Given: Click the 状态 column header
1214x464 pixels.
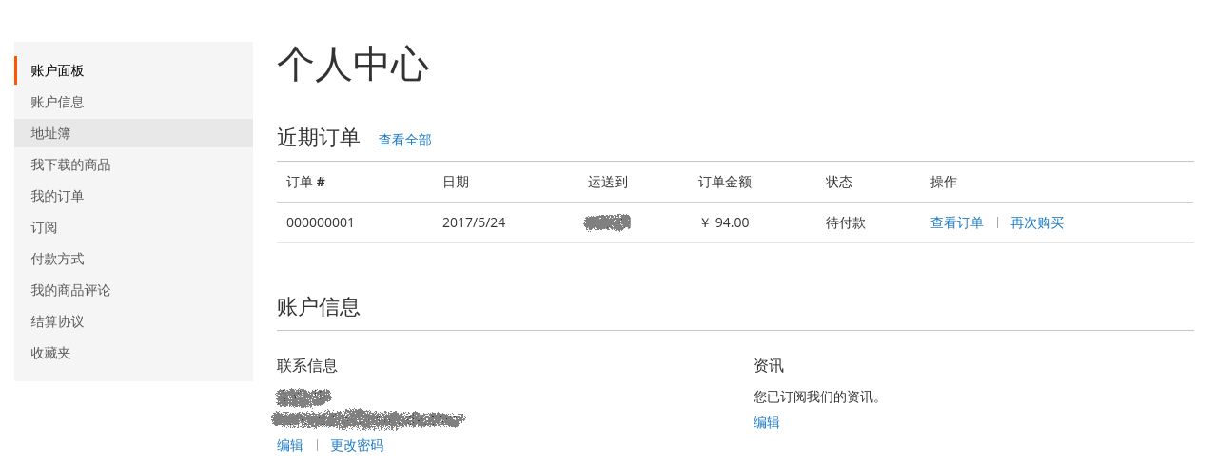Looking at the screenshot, I should pyautogui.click(x=839, y=182).
